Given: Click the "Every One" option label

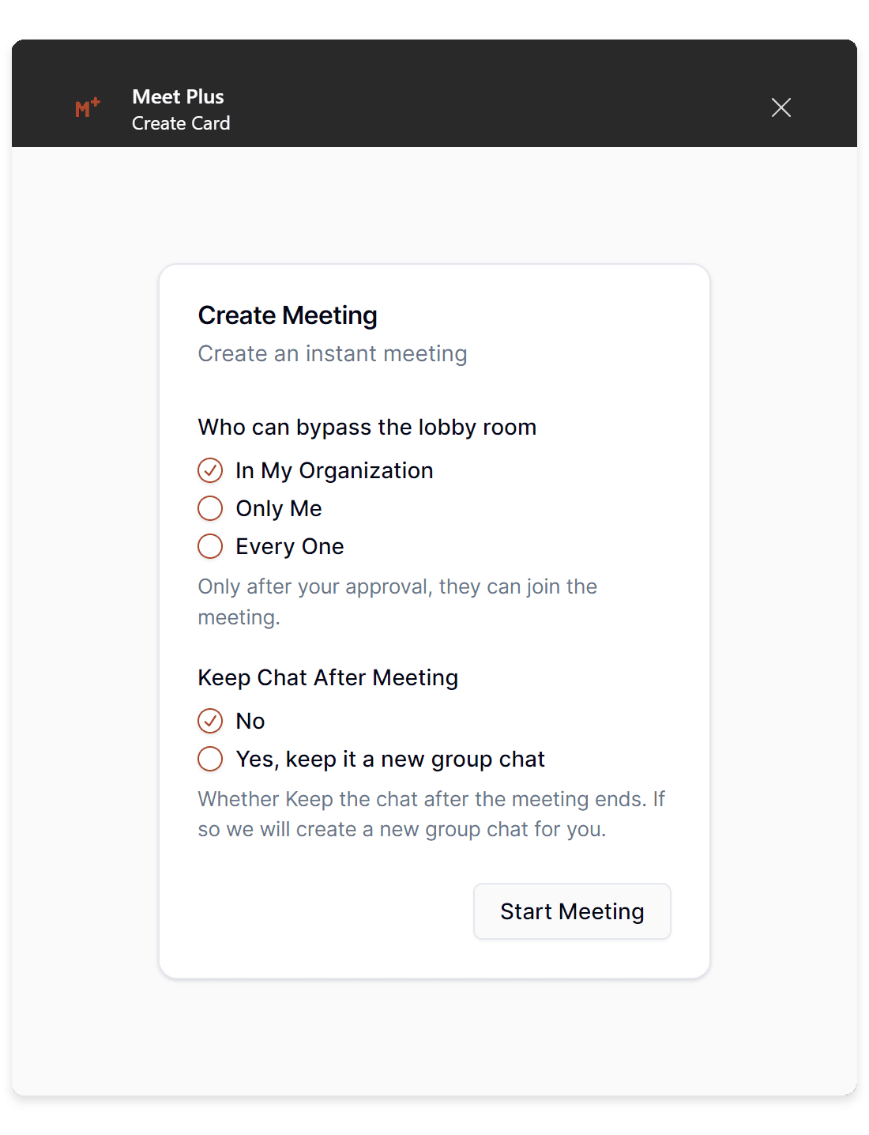Looking at the screenshot, I should click(290, 546).
